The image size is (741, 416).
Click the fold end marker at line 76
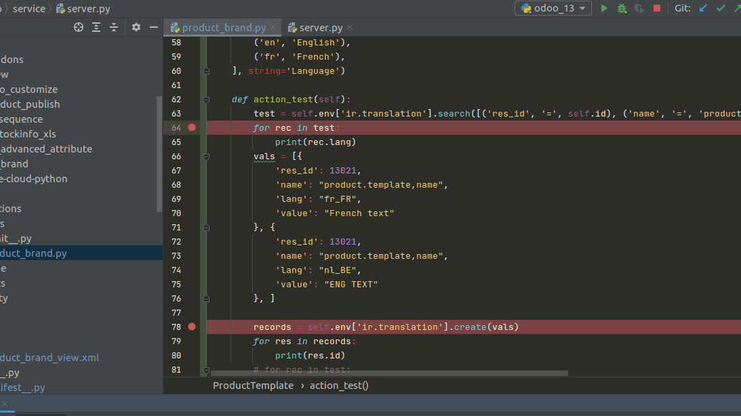[207, 298]
